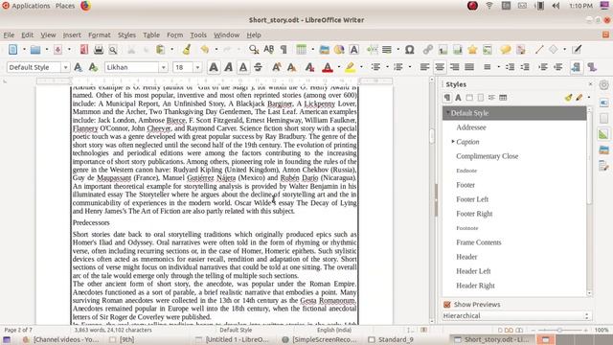613x345 pixels.
Task: Center align the paragraph
Action: tap(440, 67)
